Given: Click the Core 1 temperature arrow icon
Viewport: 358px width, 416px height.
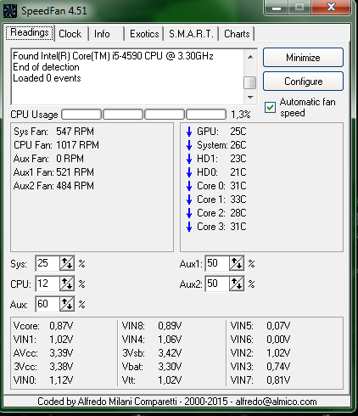Looking at the screenshot, I should click(189, 200).
